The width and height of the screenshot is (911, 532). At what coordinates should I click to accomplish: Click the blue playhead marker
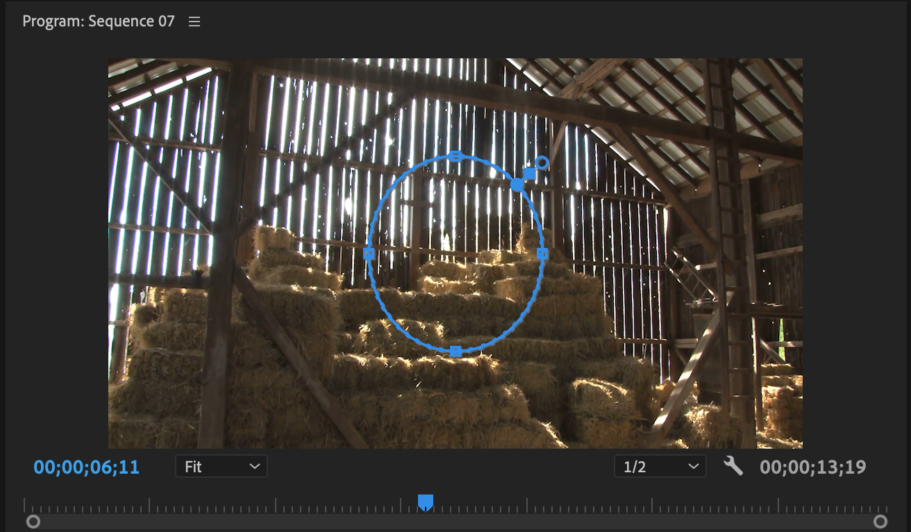[x=426, y=502]
